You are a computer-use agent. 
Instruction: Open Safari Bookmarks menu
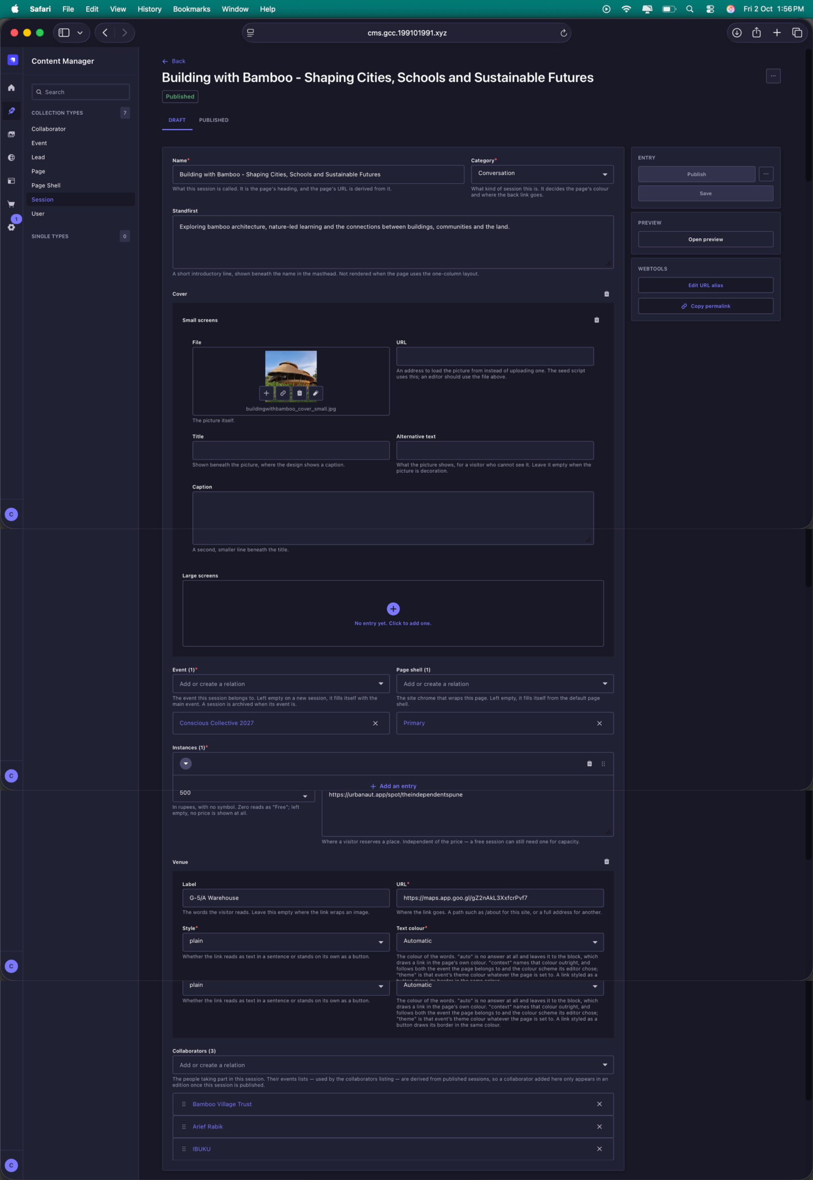191,9
